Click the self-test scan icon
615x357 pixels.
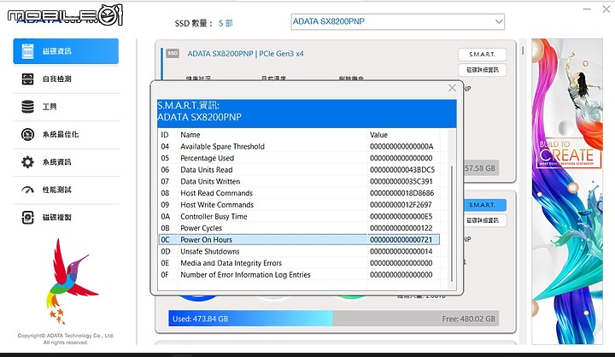tap(27, 79)
